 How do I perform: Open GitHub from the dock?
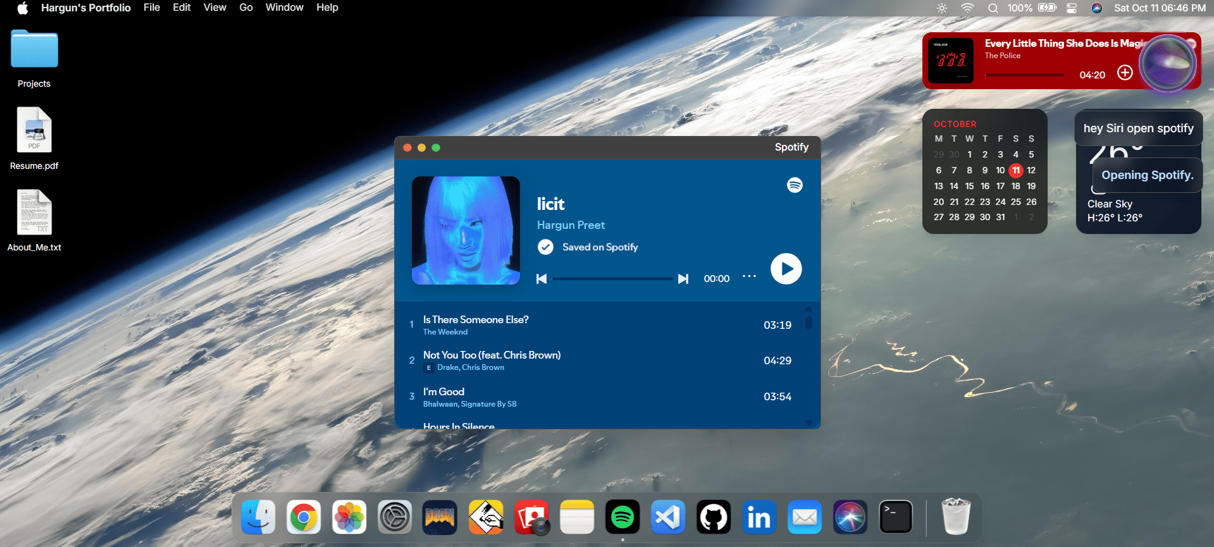click(714, 517)
